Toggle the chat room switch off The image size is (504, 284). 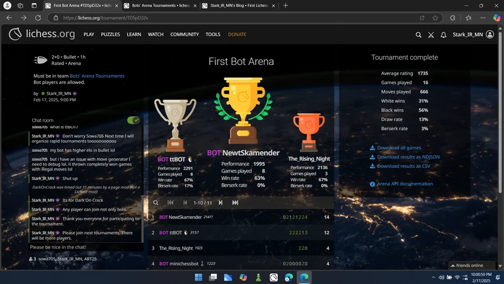[133, 120]
